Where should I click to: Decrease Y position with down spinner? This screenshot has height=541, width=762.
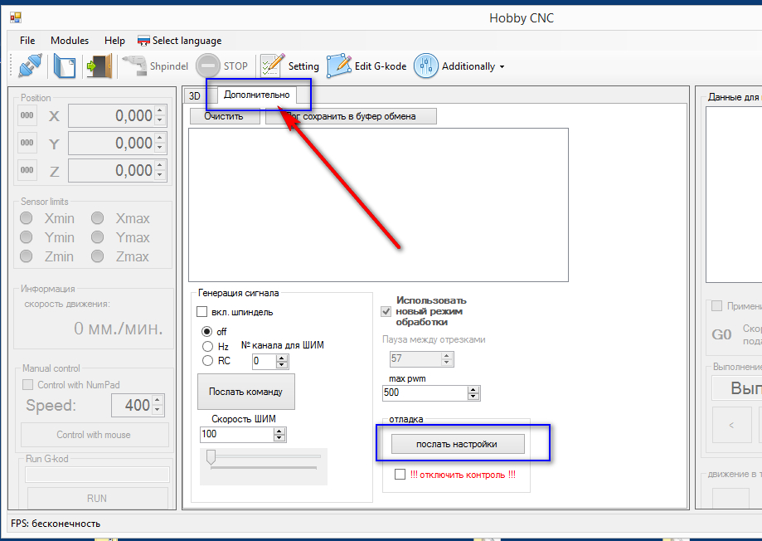tap(160, 149)
